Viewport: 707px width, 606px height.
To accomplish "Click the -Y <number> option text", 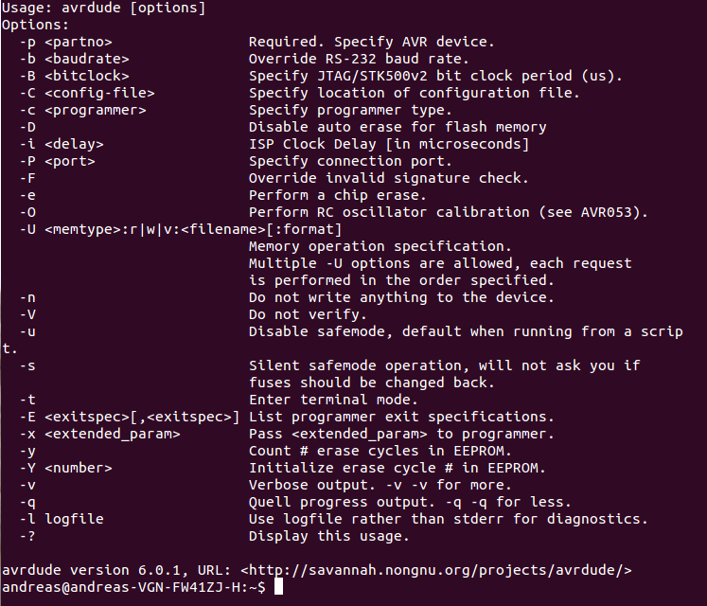I will click(x=65, y=468).
